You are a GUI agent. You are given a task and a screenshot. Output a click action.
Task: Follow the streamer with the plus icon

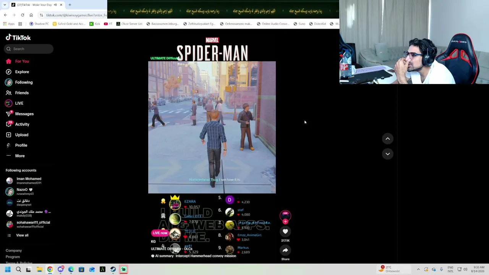(285, 222)
